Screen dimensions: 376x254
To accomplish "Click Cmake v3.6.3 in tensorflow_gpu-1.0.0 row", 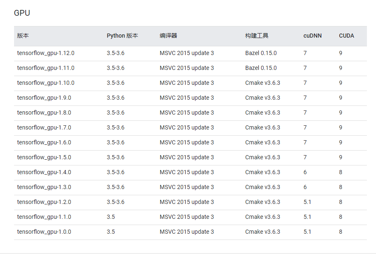I will pos(262,232).
